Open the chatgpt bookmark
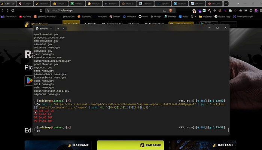Viewport: 262px width, 150px height. (x=156, y=16)
